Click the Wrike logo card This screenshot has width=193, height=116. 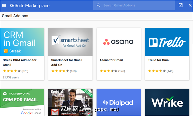[x=167, y=102]
